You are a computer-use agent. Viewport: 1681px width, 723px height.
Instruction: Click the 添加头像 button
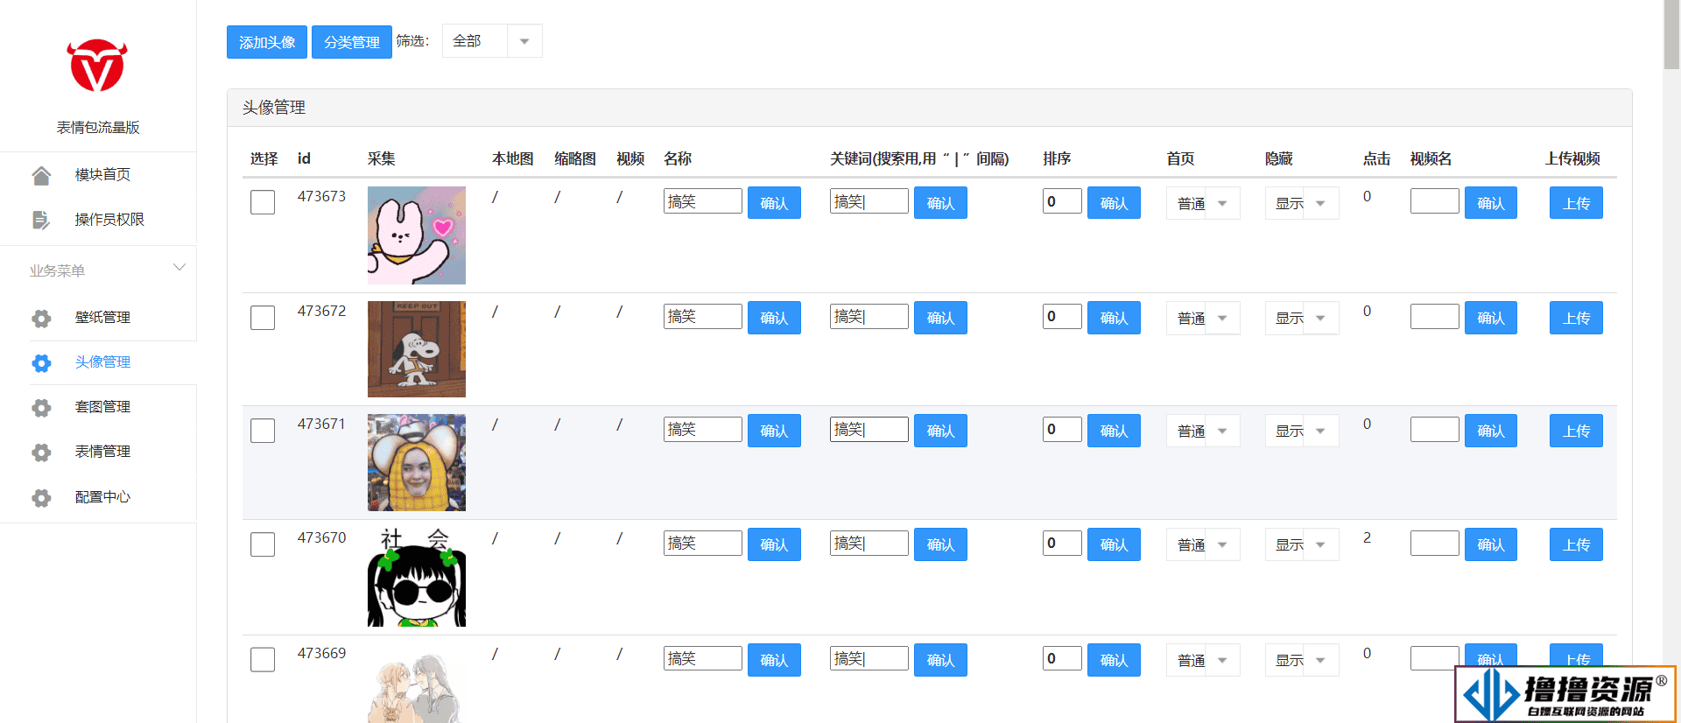267,42
